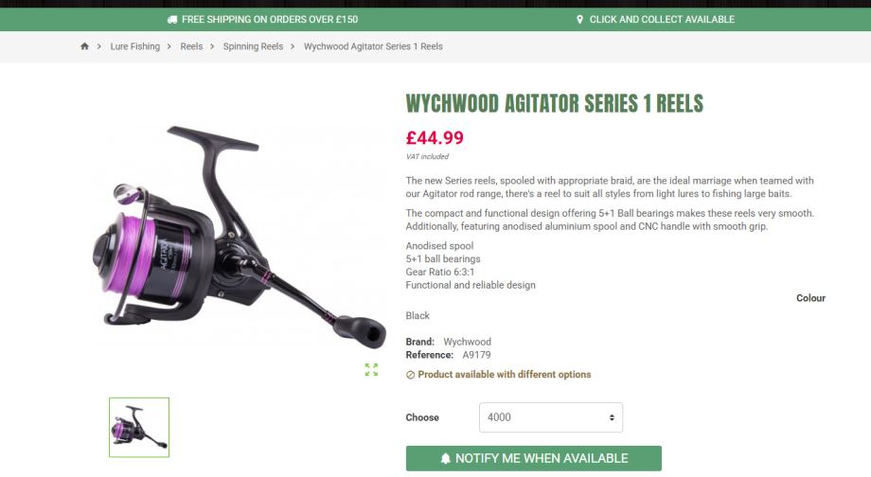Click the Wychwood brand name
The height and width of the screenshot is (477, 871).
(467, 342)
